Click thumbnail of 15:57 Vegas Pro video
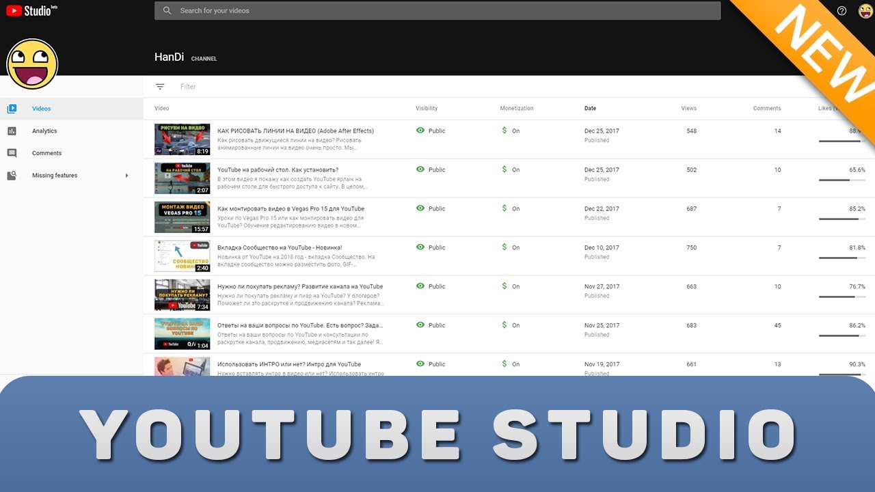 click(x=183, y=217)
